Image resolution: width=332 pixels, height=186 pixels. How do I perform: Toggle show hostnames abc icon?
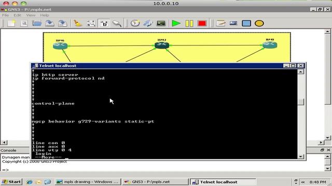tap(104, 23)
